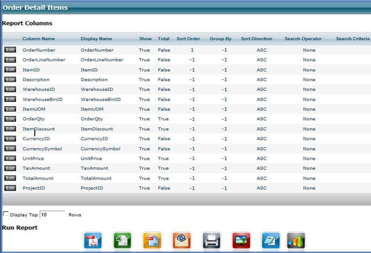The height and width of the screenshot is (253, 371).
Task: Edit the ItemUOM row
Action: click(10, 109)
